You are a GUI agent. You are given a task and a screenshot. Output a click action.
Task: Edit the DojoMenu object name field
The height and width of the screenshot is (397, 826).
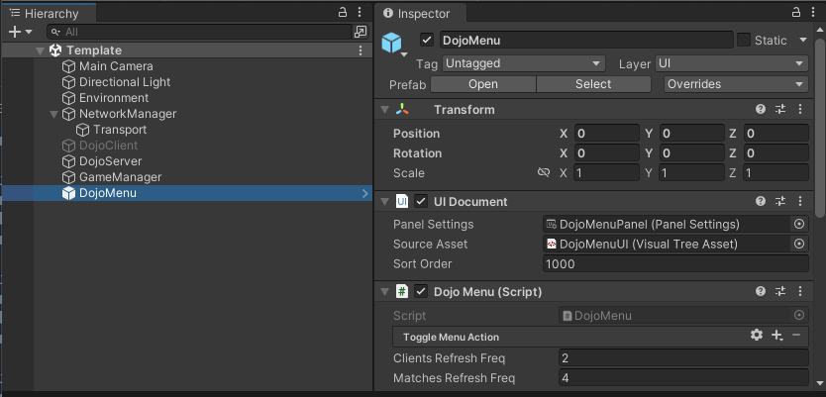pos(584,41)
